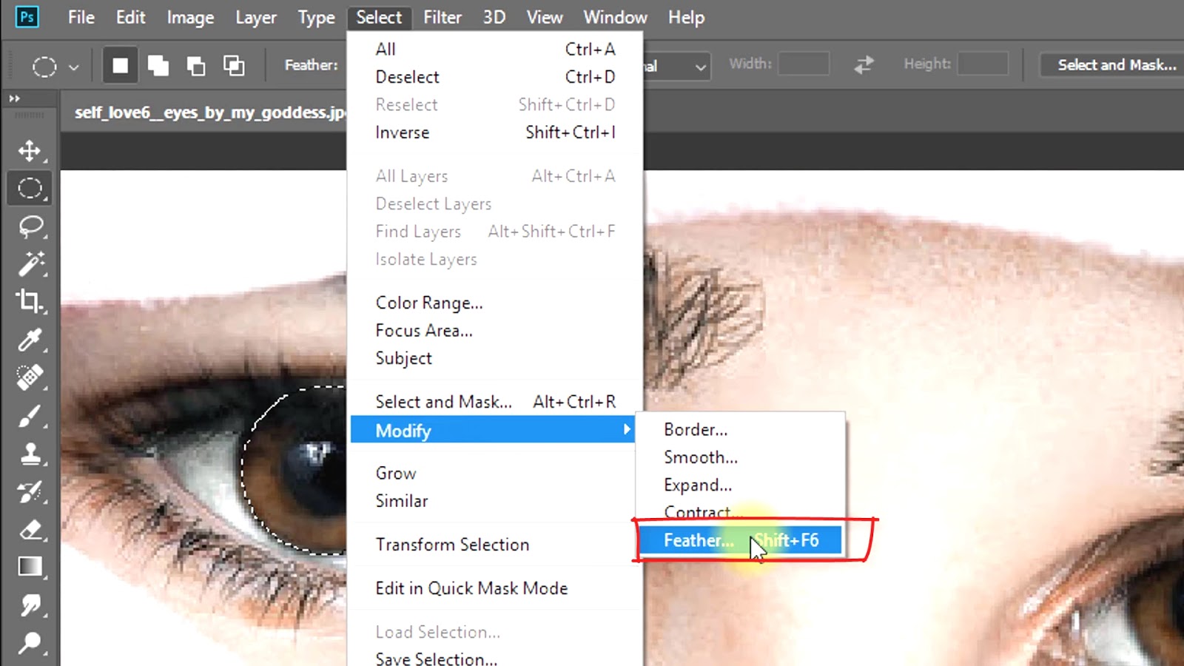Image resolution: width=1184 pixels, height=666 pixels.
Task: Choose Border in the Modify submenu
Action: (741, 430)
